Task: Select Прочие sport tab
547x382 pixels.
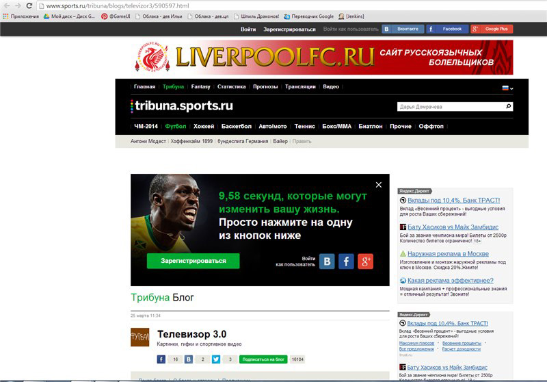Action: tap(401, 127)
